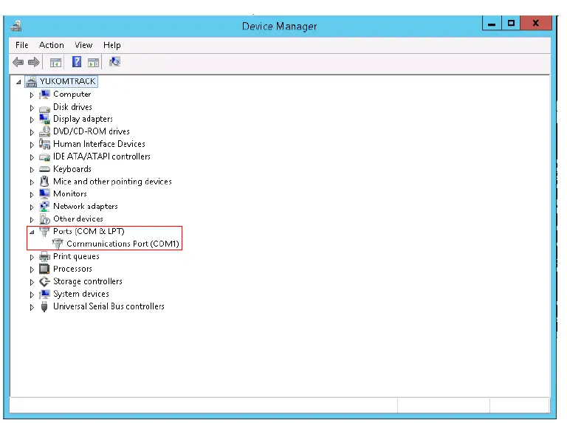Viewport: 567px width, 423px height.
Task: Expand the Network adapters category
Action: pyautogui.click(x=32, y=207)
